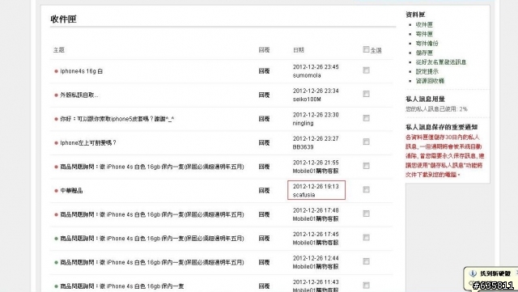
Task: Open the 商品問題詢問 message dated 17:45
Action: [152, 239]
